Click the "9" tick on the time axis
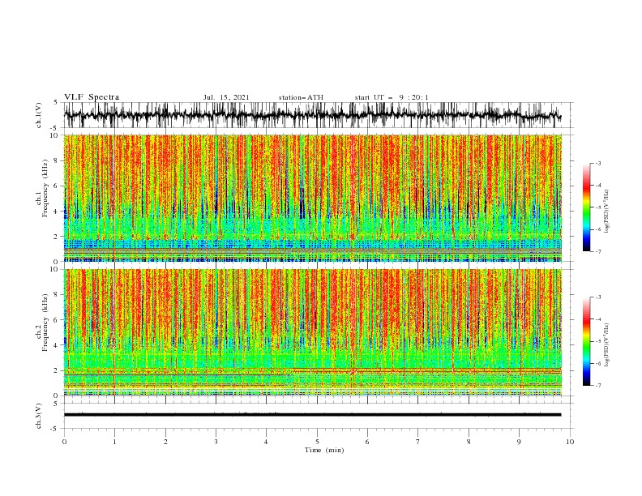Image resolution: width=642 pixels, height=496 pixels. point(519,442)
